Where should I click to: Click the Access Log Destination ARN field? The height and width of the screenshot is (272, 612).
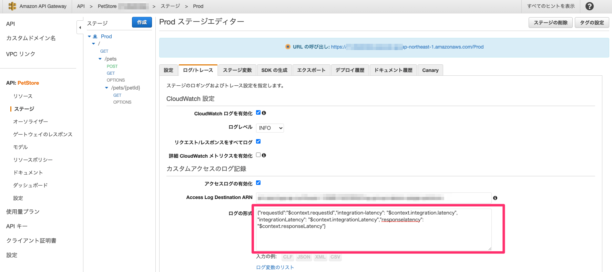point(374,198)
